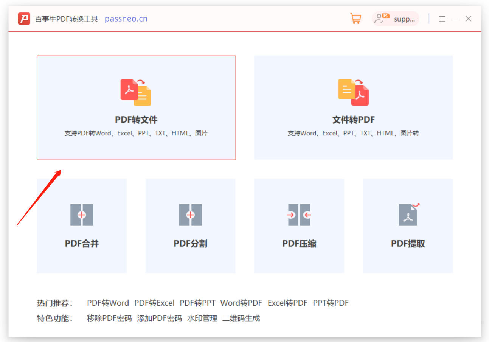Open the passneo.cn website link
489x342 pixels.
pyautogui.click(x=126, y=19)
